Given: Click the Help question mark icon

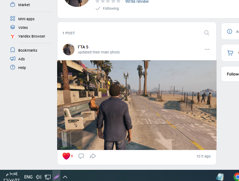Looking at the screenshot, I should point(13,67).
